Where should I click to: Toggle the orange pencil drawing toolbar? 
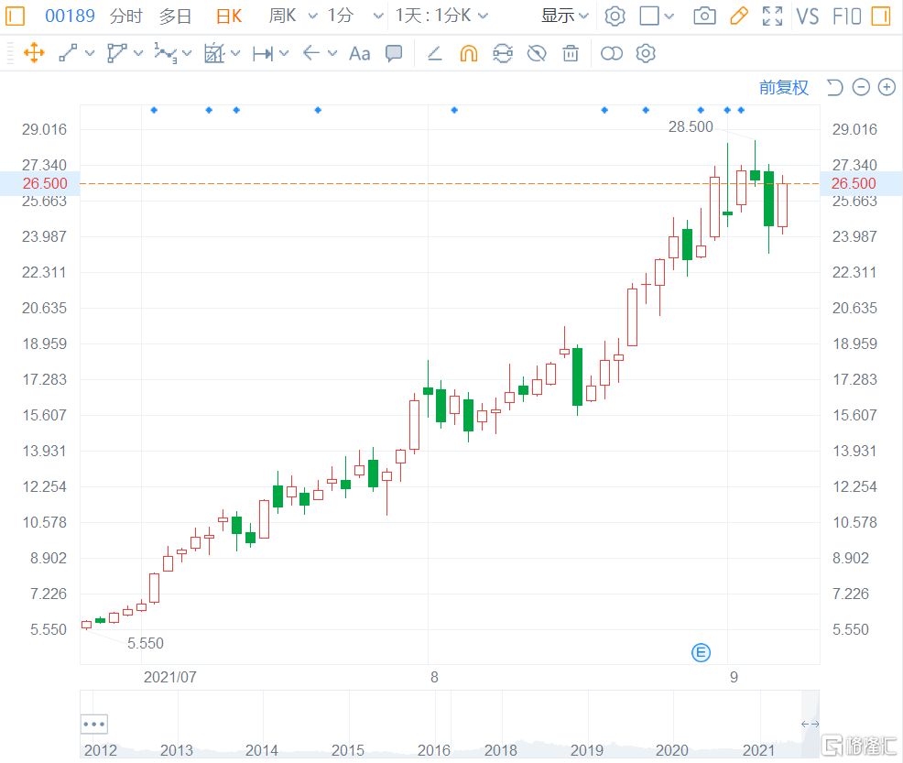click(738, 16)
